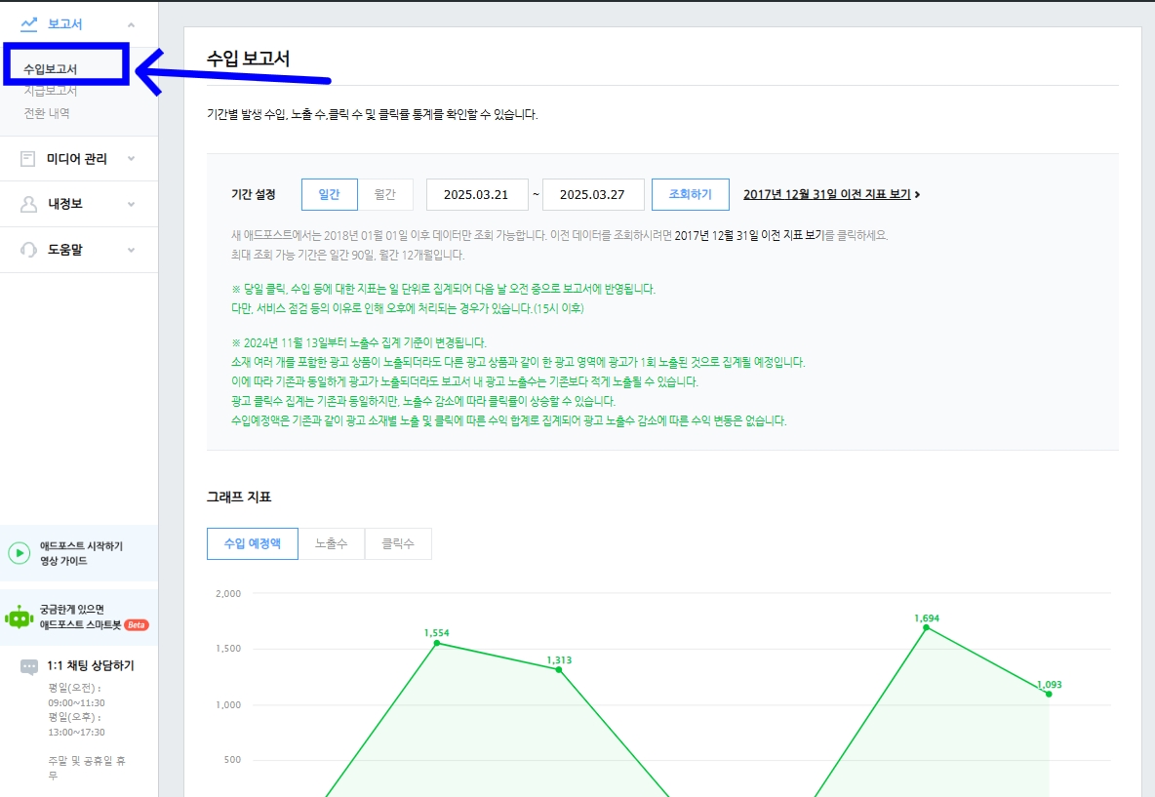Click the 조회하기 button
The height and width of the screenshot is (797, 1155).
pyautogui.click(x=691, y=194)
